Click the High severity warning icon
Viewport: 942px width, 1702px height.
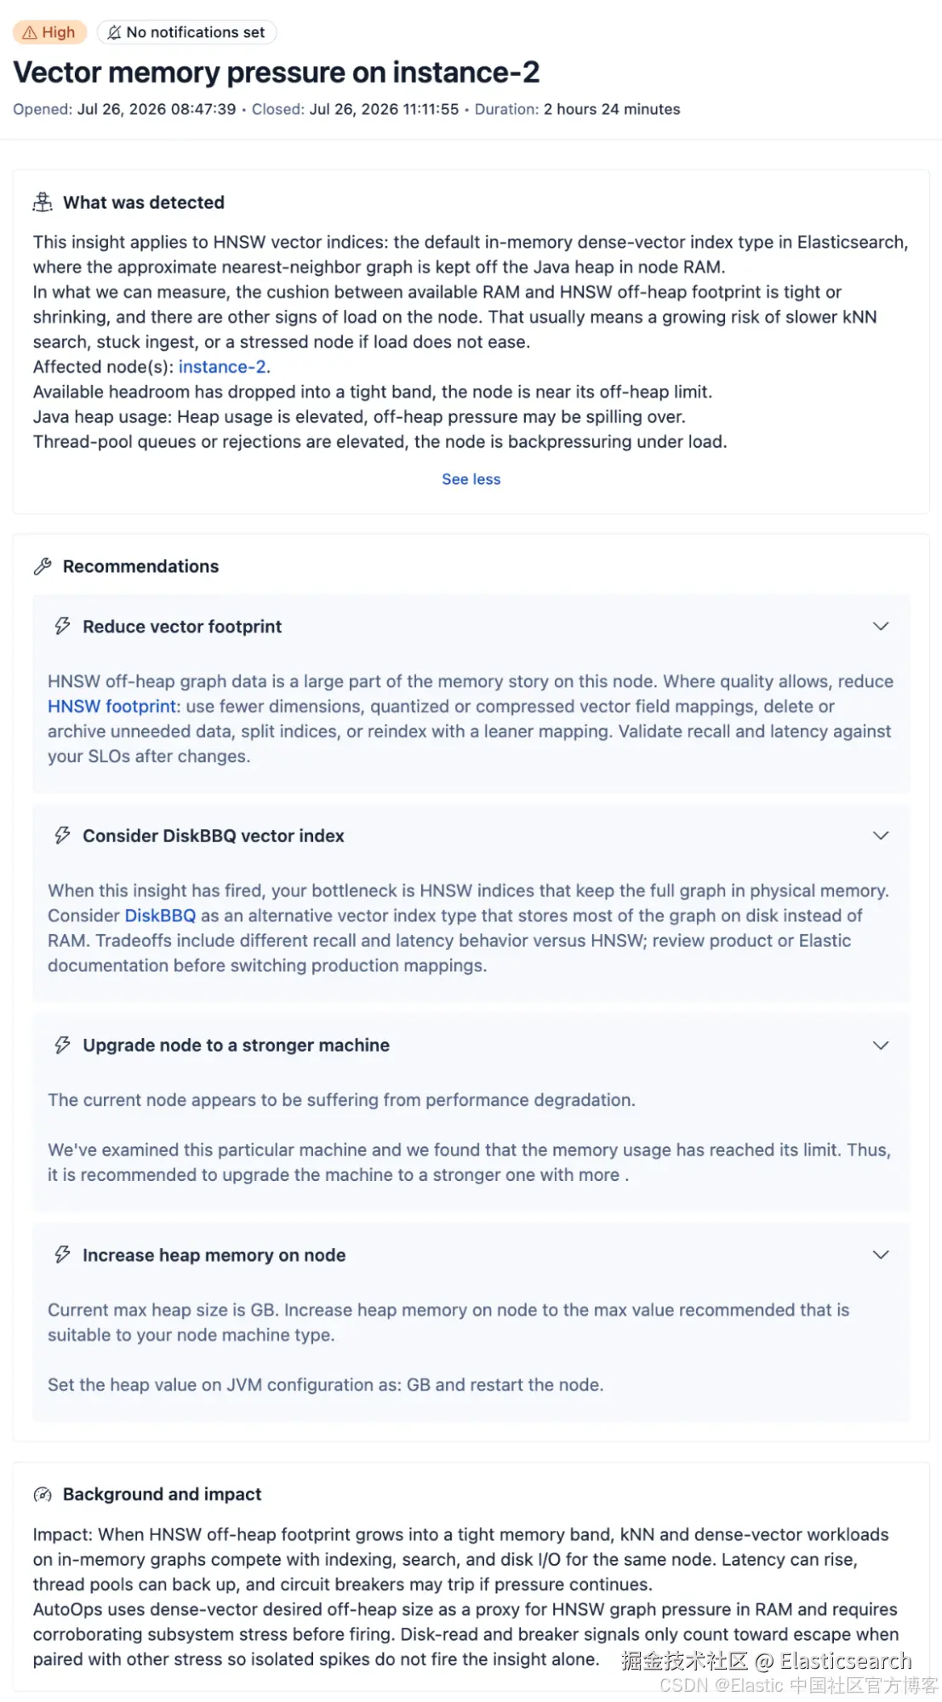(30, 32)
